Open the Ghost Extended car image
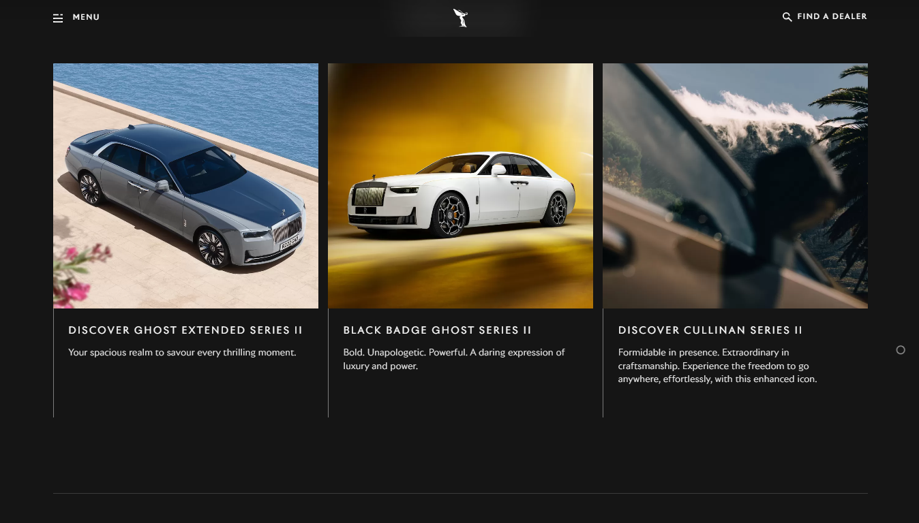 click(x=185, y=186)
